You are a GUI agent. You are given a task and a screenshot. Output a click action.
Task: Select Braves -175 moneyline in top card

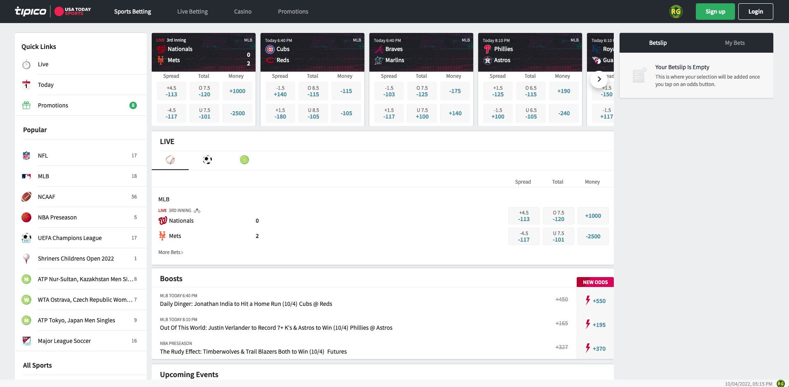point(455,91)
